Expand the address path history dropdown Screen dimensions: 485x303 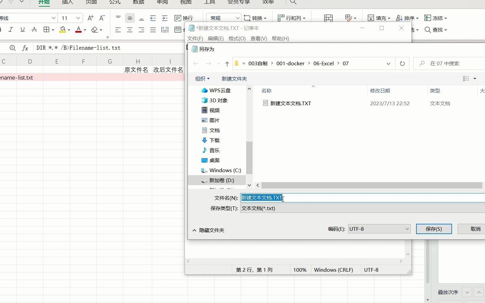pyautogui.click(x=388, y=64)
